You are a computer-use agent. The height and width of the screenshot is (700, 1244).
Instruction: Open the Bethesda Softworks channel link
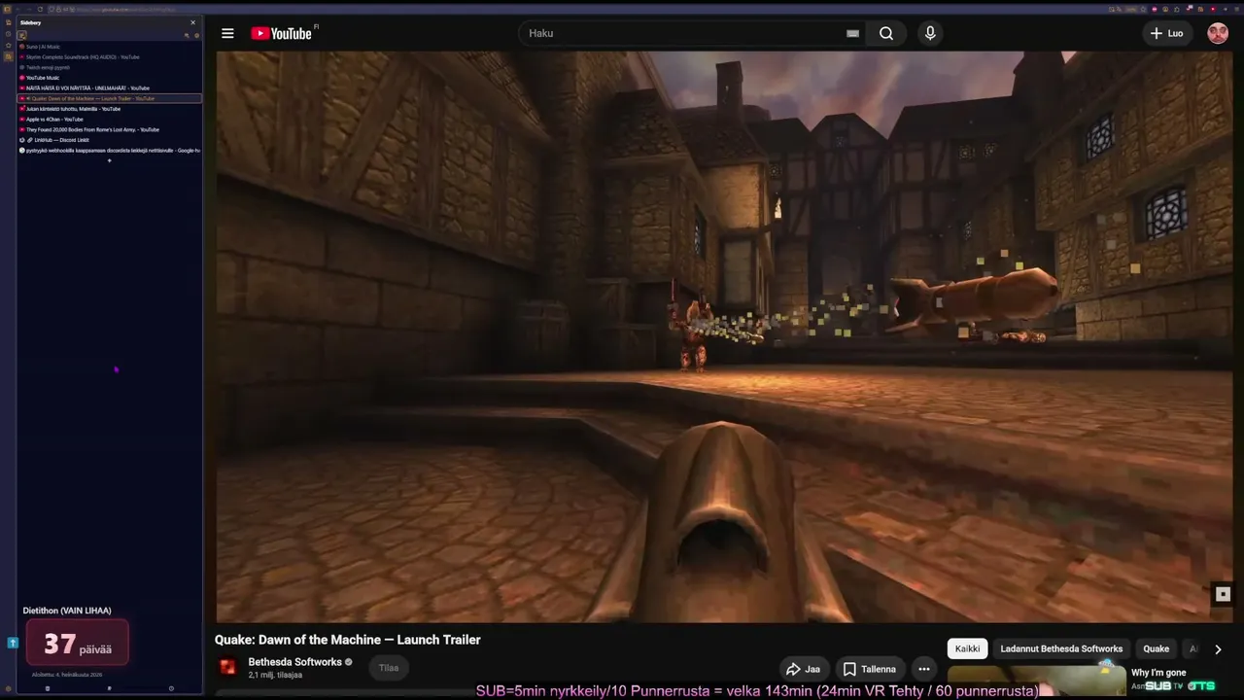[294, 662]
